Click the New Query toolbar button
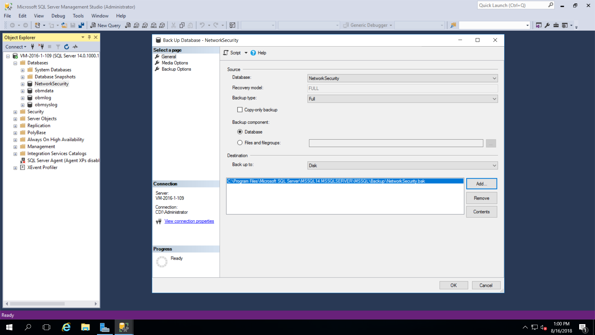595x335 pixels. point(105,25)
